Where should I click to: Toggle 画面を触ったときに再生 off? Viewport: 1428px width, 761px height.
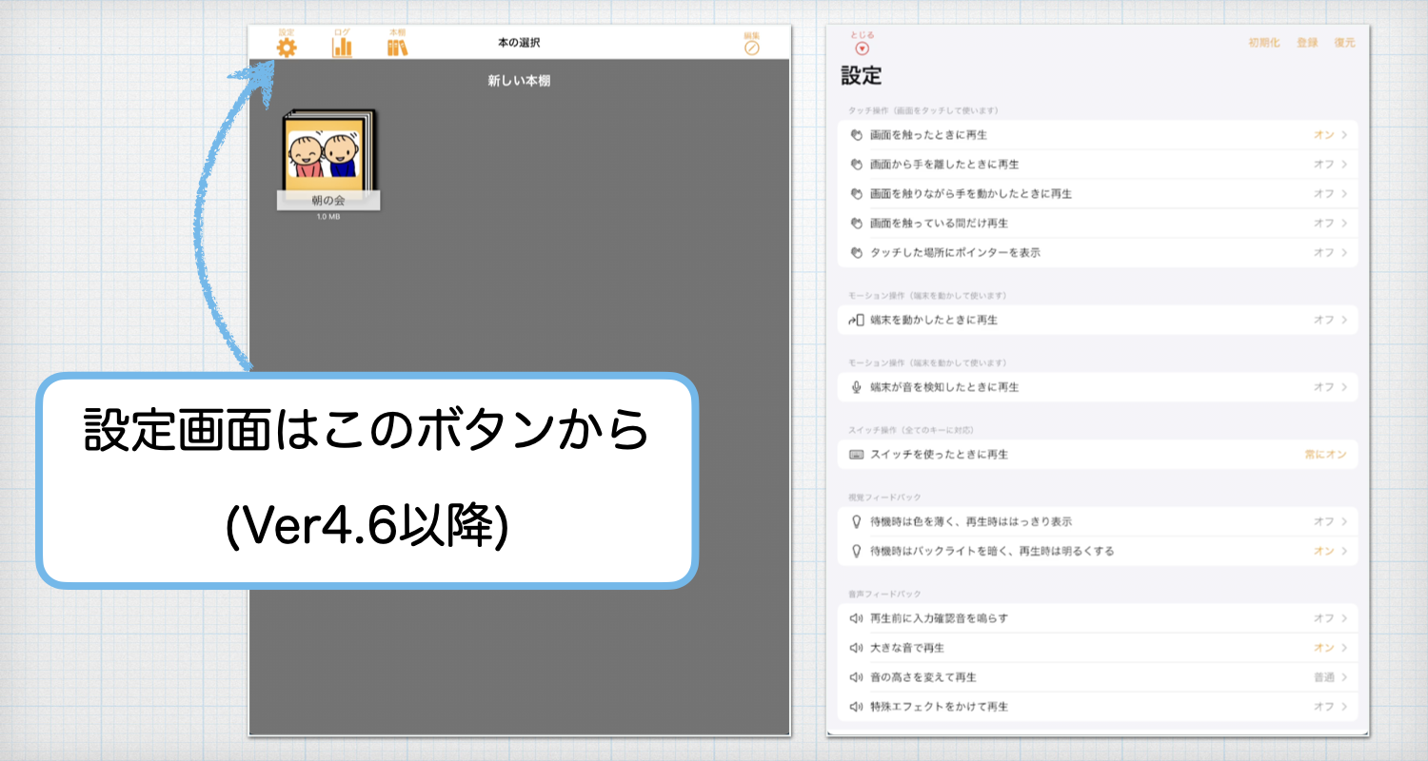(x=1324, y=135)
